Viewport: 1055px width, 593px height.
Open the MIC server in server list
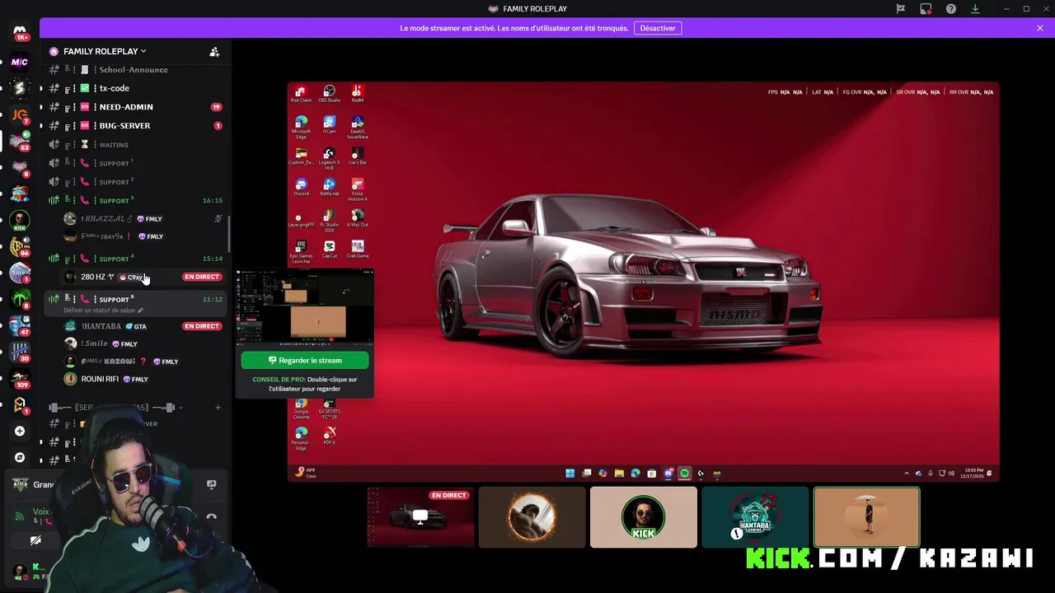pyautogui.click(x=20, y=62)
